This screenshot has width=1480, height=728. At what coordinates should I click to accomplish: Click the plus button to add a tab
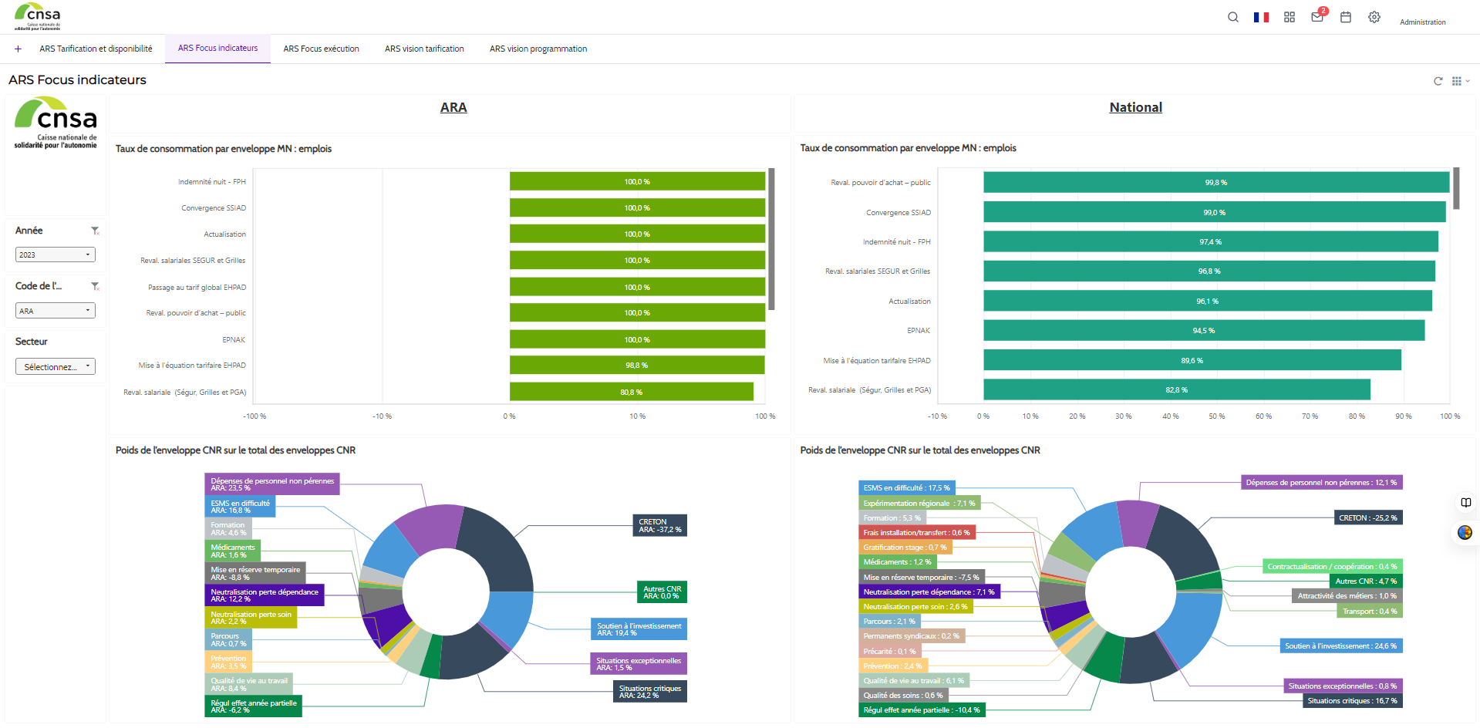[x=18, y=49]
